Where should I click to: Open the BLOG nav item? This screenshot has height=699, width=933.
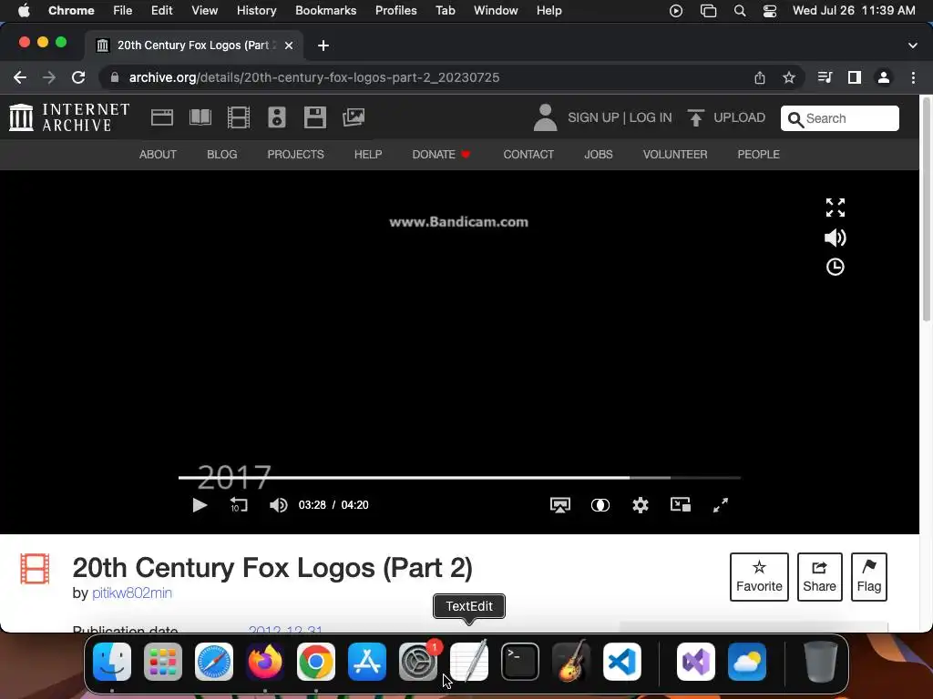click(x=222, y=155)
